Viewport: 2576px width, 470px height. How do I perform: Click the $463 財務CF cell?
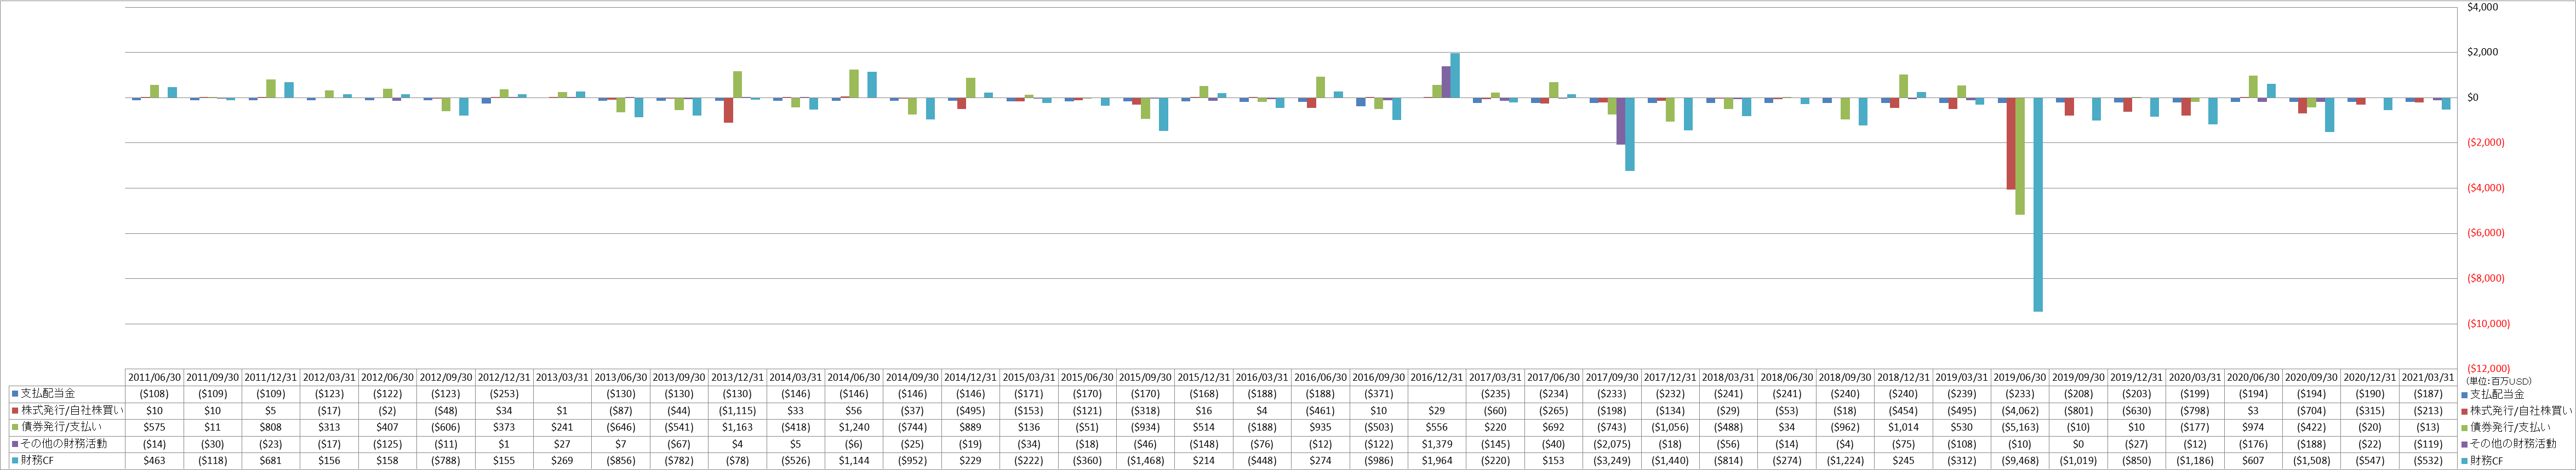click(x=154, y=461)
